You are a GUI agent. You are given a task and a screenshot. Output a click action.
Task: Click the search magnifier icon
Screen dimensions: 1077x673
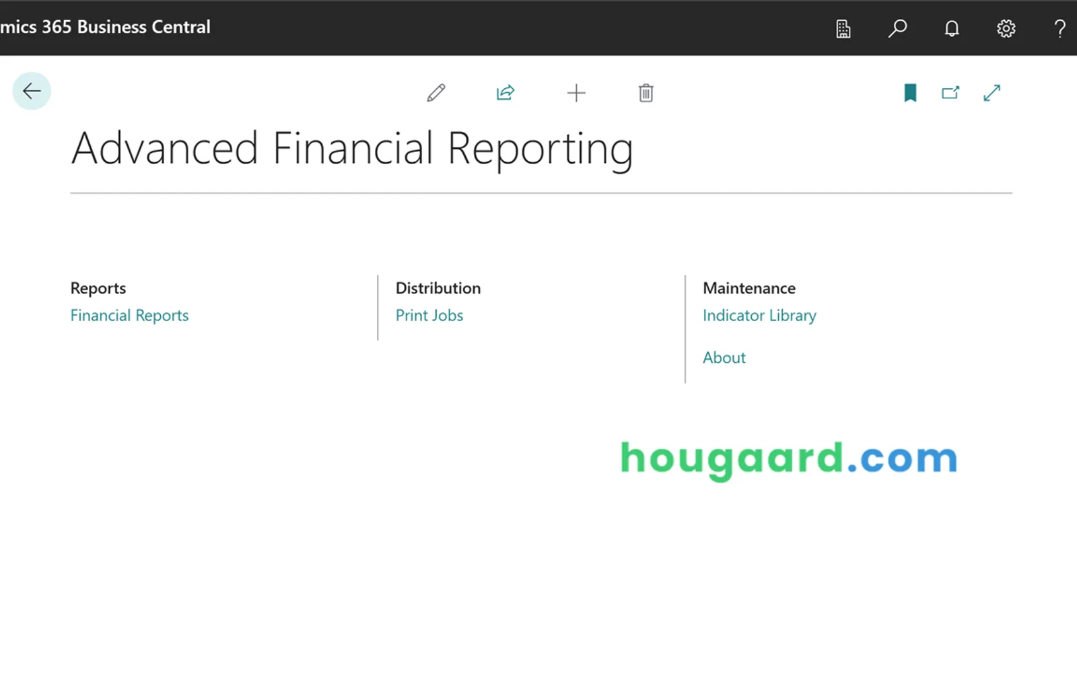(x=897, y=28)
